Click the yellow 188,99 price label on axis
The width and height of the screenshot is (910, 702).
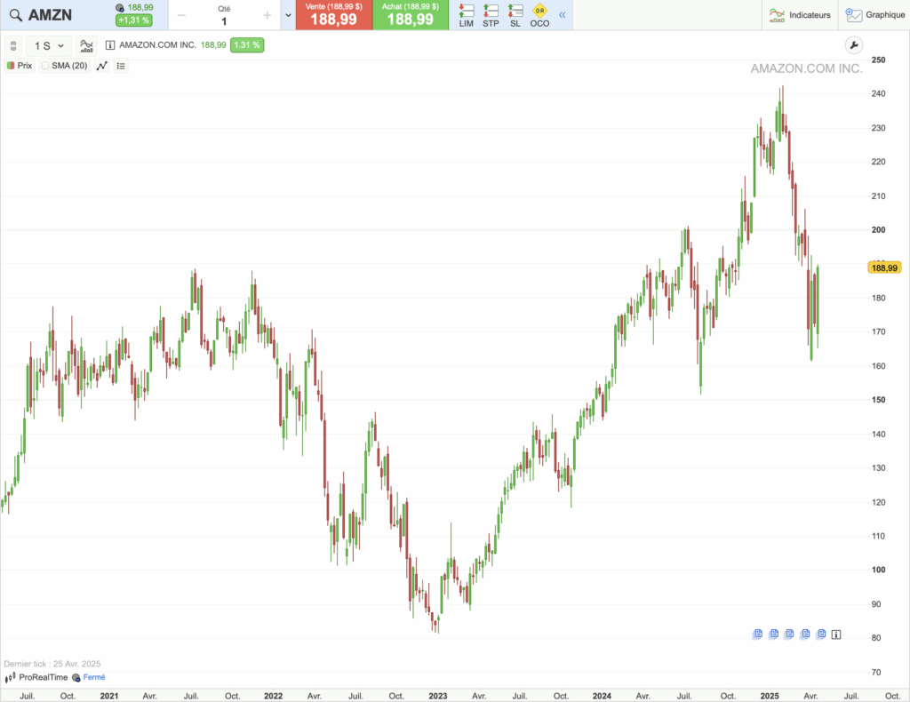click(x=884, y=268)
